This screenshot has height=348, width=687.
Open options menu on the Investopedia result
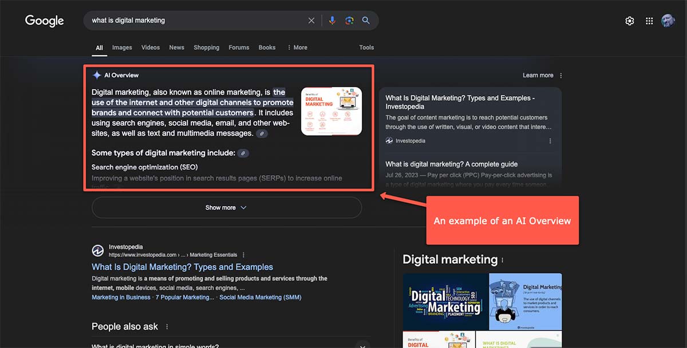(242, 254)
